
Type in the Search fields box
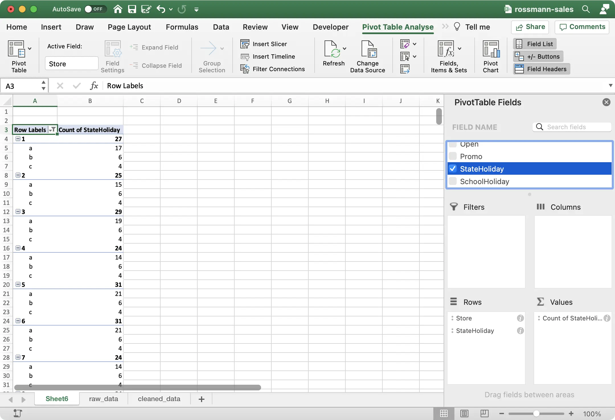[572, 127]
